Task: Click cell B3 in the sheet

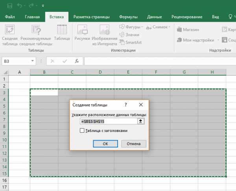Action: [44, 92]
